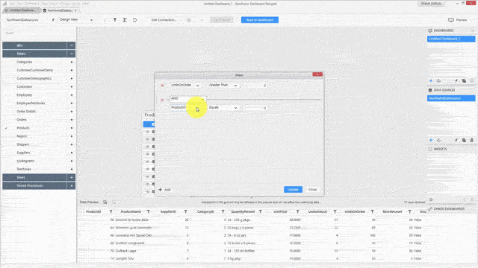The image size is (478, 268).
Task: Click the sigma expression icon in toolbar
Action: coord(125,20)
